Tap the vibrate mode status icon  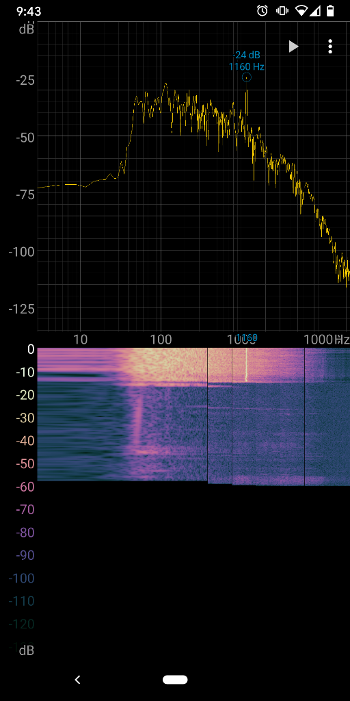click(x=282, y=11)
